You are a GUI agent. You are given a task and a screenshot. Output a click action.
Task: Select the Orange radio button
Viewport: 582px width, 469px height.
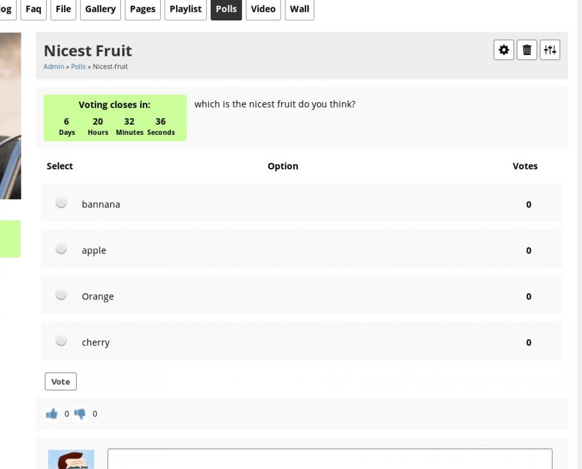click(x=61, y=295)
